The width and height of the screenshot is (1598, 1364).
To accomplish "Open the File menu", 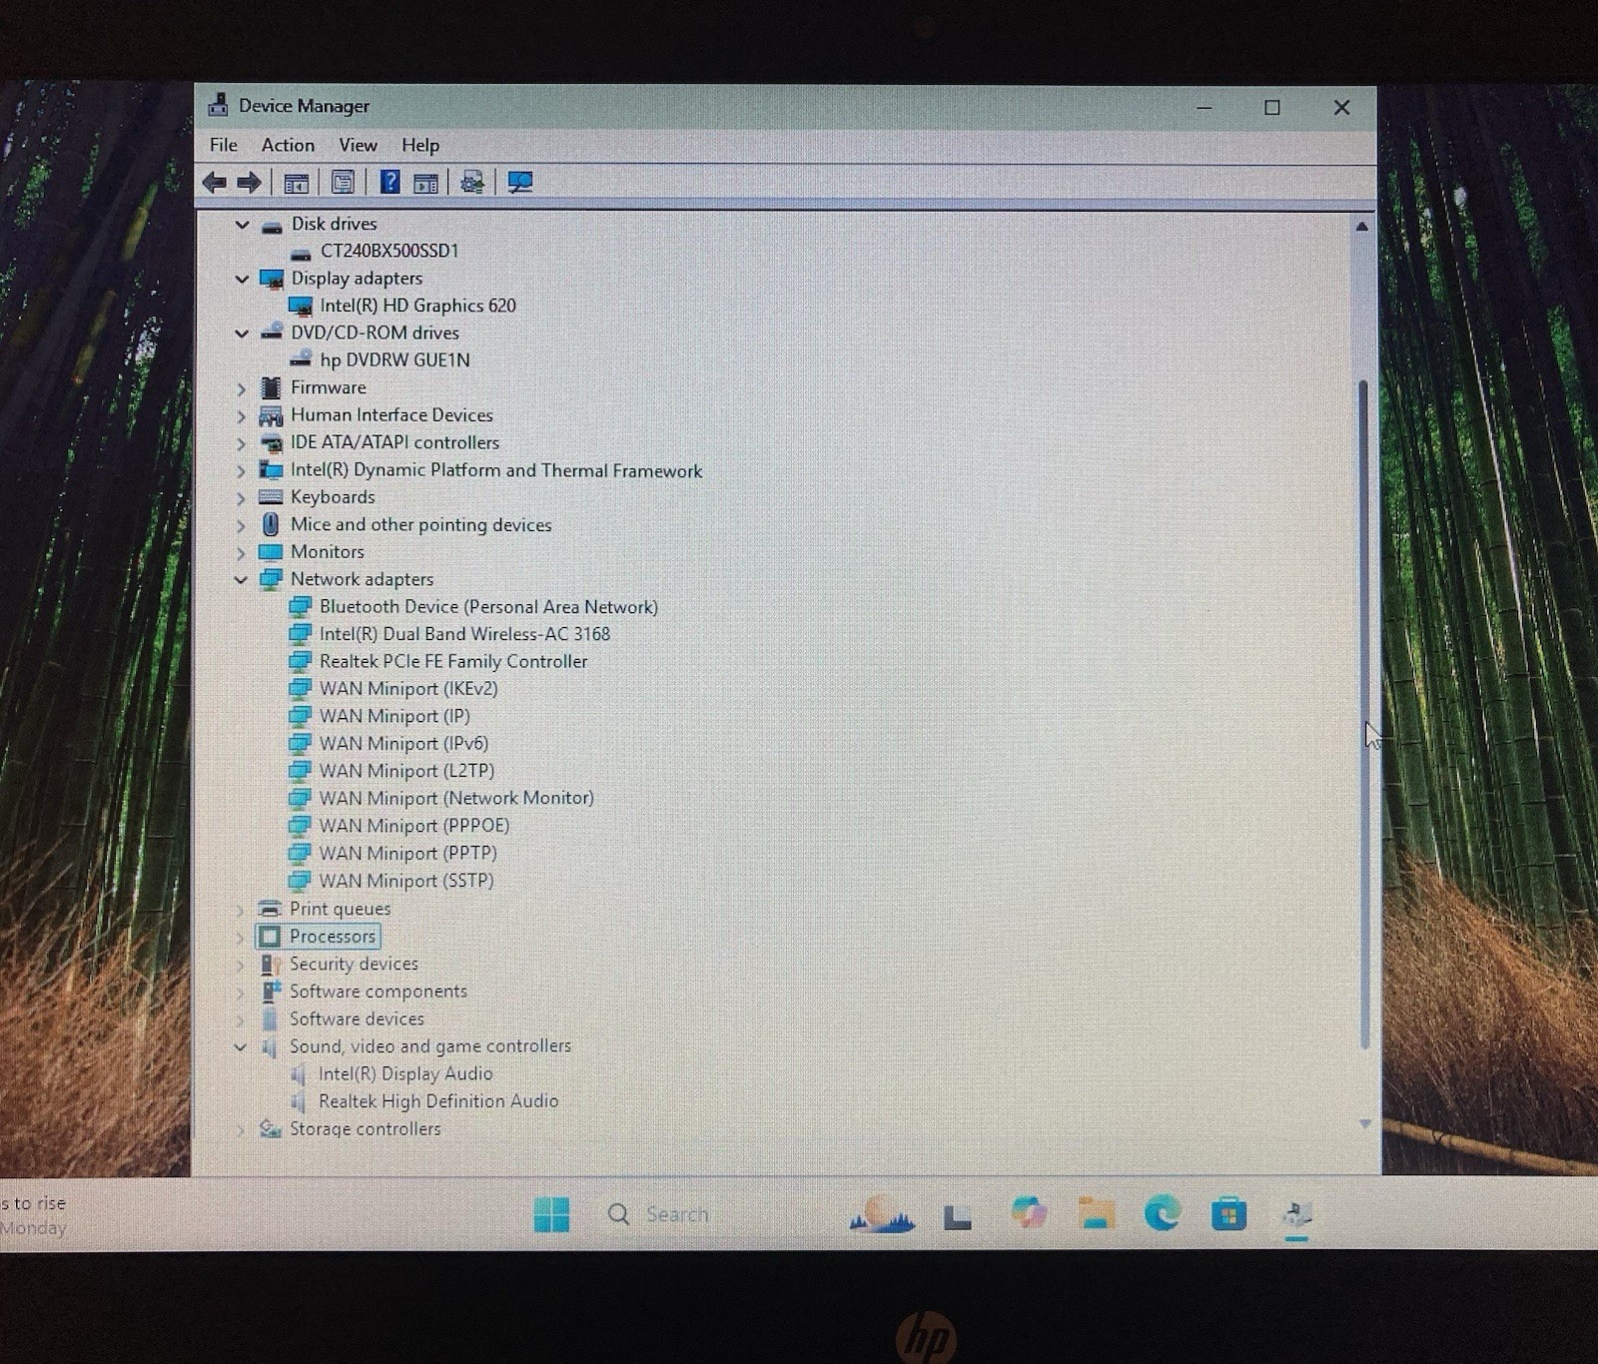I will (224, 145).
